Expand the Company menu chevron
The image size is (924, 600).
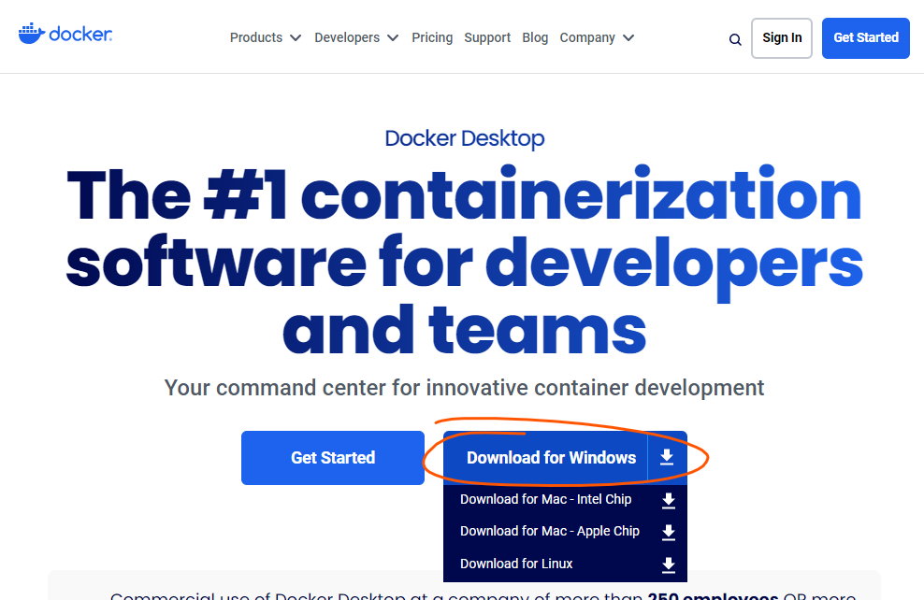[x=628, y=38]
